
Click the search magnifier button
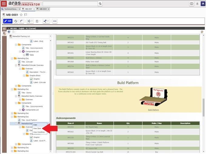100,4
